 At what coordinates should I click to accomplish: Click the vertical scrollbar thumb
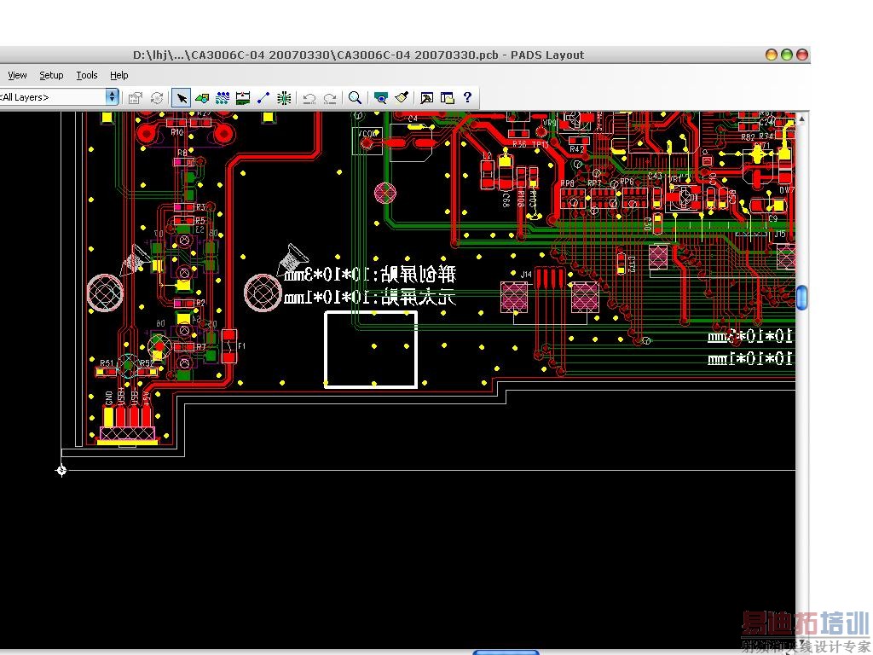[801, 298]
